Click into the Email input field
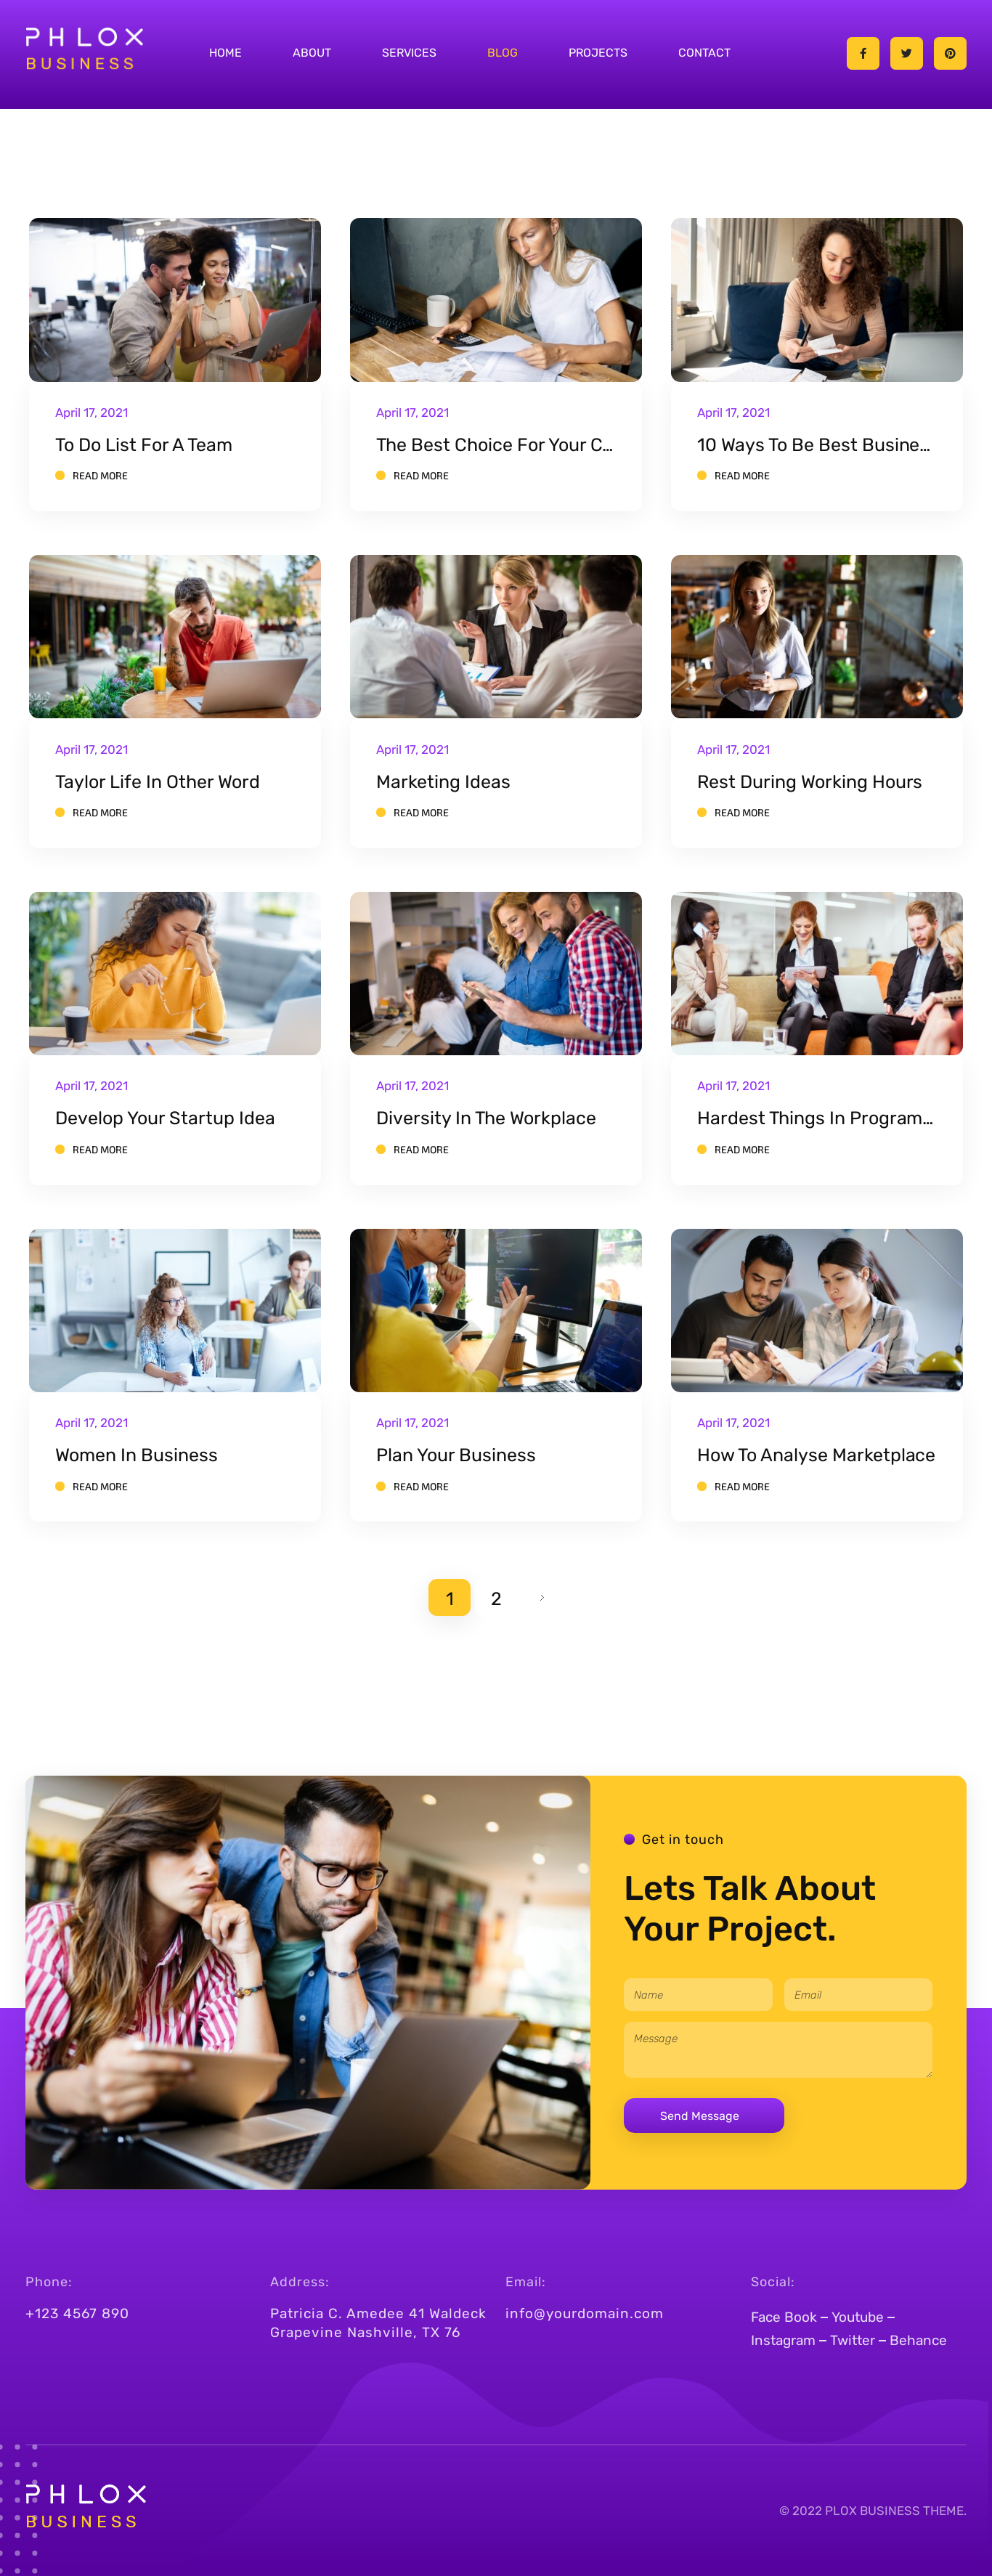 (x=858, y=1994)
